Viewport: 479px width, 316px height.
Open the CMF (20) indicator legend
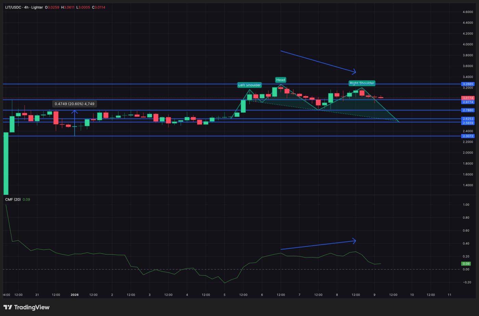13,200
